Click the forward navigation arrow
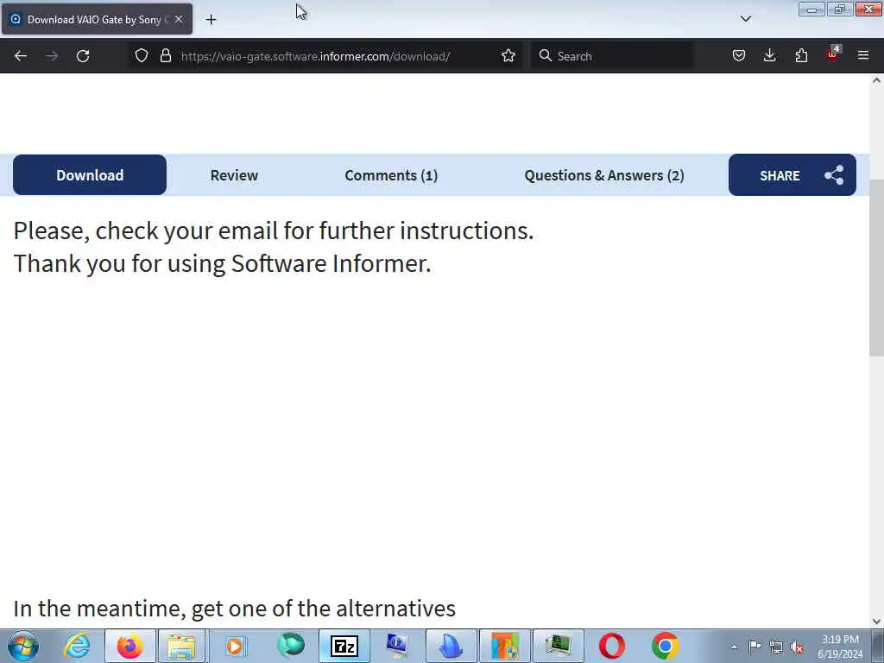The image size is (884, 663). 52,56
